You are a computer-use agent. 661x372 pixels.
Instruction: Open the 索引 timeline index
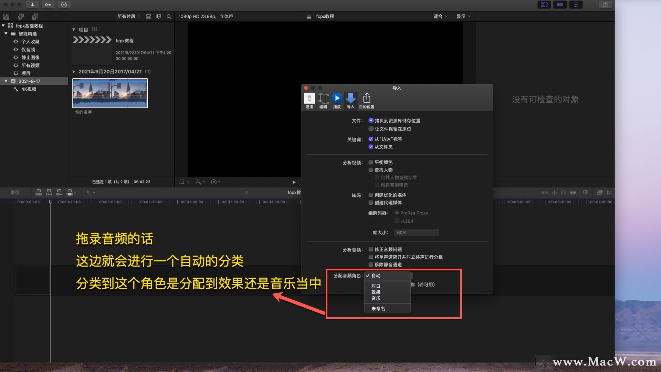(15, 193)
